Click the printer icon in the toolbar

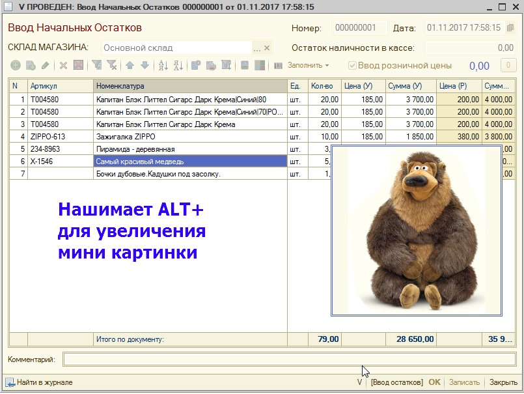[211, 66]
